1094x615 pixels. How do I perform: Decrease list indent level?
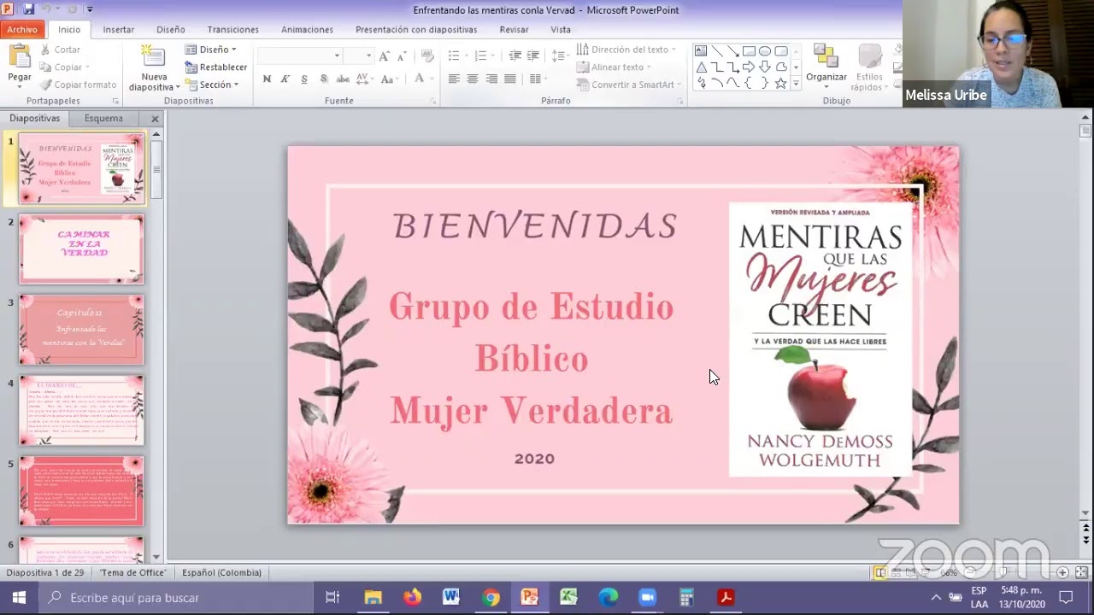coord(515,56)
